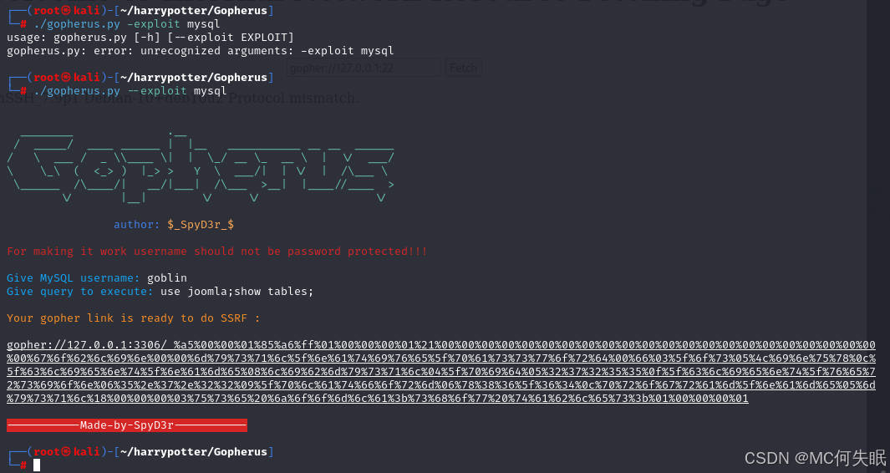Viewport: 890px width, 473px height.
Task: Click the generated gopher://127.0.0.1:3306/ link
Action: (441, 371)
